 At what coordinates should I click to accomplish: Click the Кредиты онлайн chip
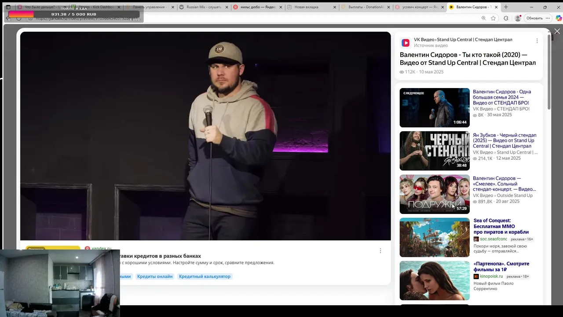click(155, 276)
